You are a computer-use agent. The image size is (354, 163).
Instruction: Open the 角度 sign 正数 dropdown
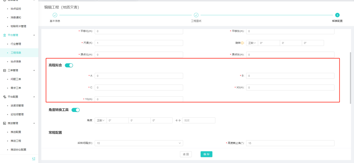(x=100, y=121)
